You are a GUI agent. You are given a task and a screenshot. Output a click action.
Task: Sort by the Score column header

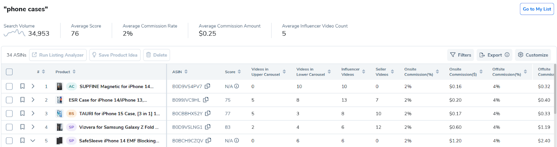pyautogui.click(x=233, y=72)
